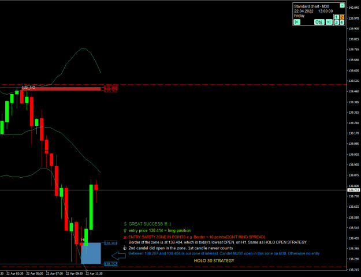Select the Border of the zone text line
This screenshot has width=361, height=277.
pos(218,242)
